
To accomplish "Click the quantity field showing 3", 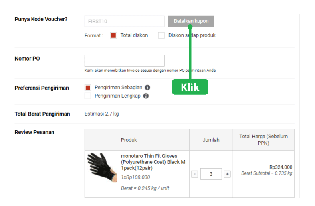I will (211, 174).
